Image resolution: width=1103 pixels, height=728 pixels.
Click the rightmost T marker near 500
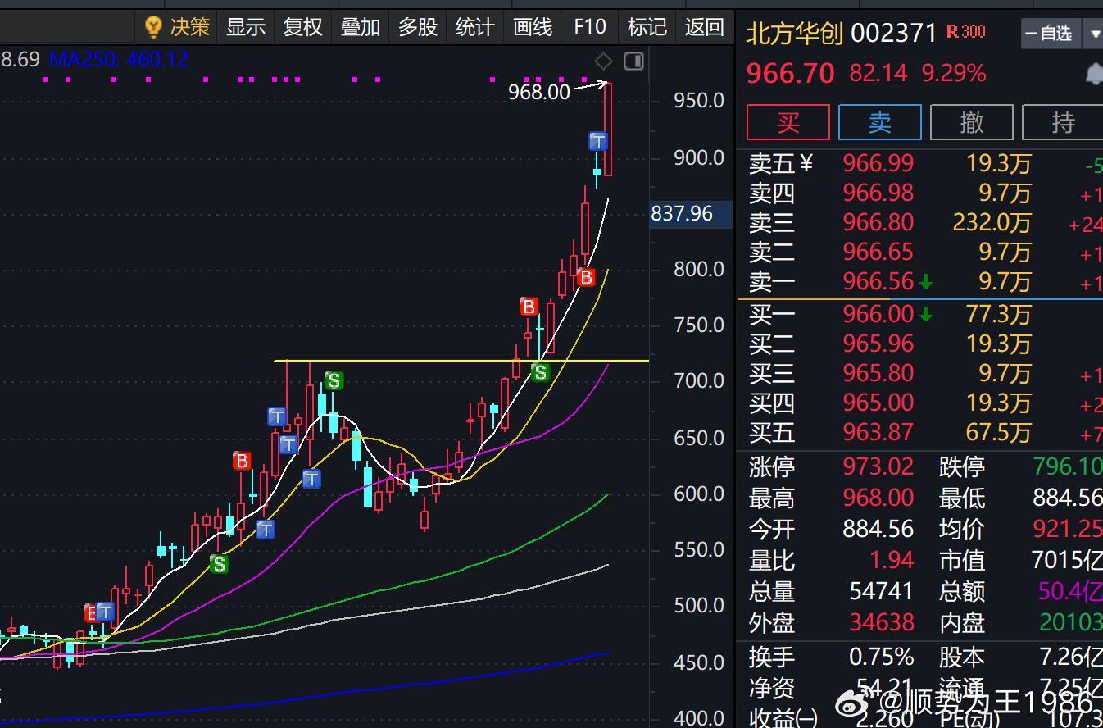point(104,612)
